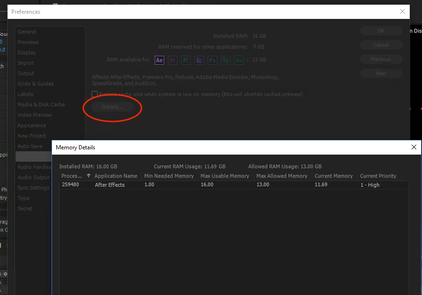This screenshot has width=422, height=295.
Task: Click the Photoshop icon in RAM row
Action: point(212,60)
